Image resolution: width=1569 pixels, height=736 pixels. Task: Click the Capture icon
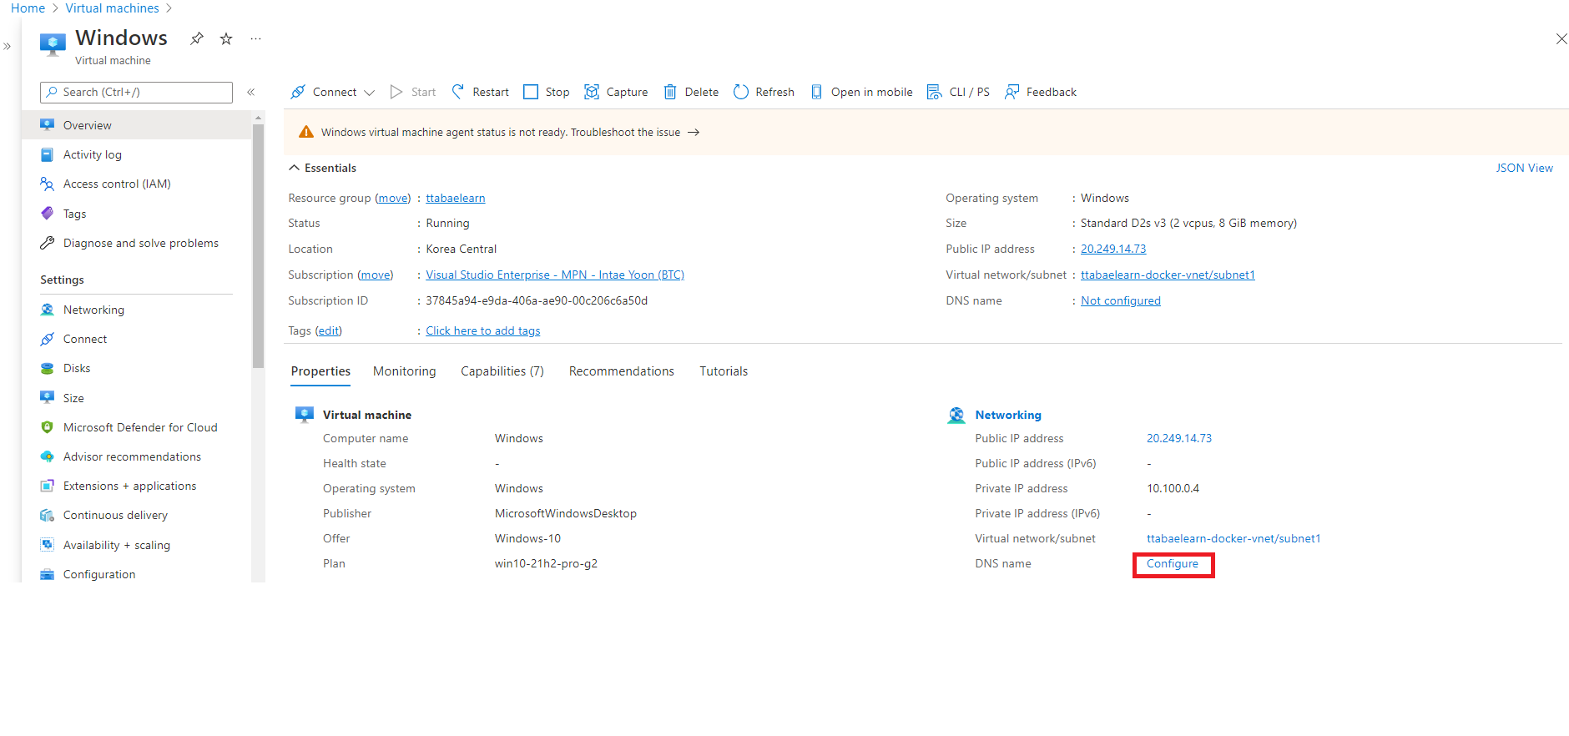coord(592,92)
